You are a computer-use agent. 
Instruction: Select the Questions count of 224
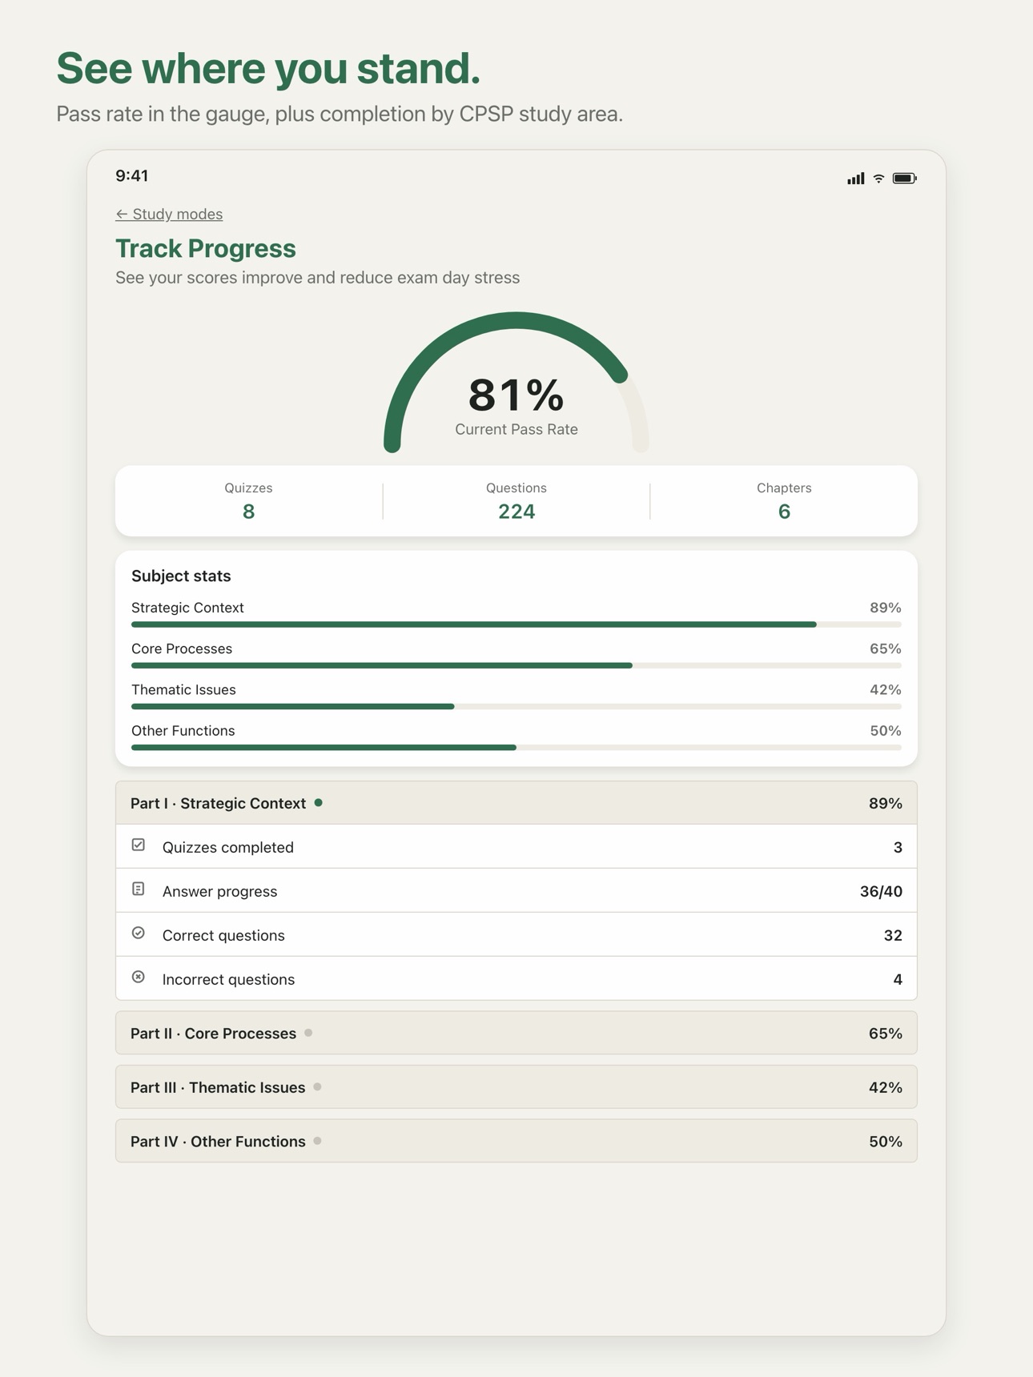[x=516, y=512]
